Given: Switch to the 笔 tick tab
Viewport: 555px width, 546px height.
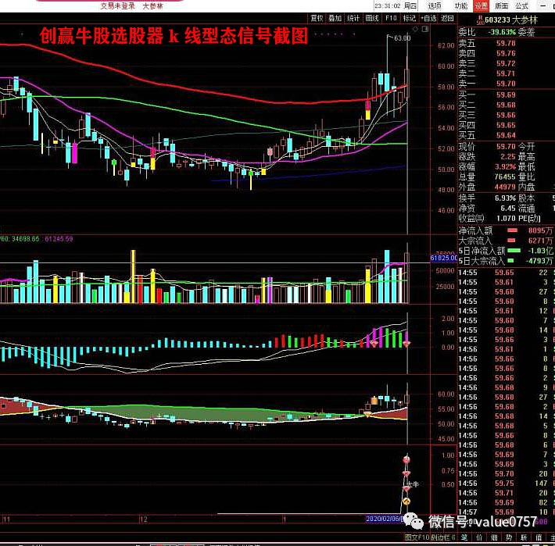Looking at the screenshot, I should pyautogui.click(x=464, y=537).
